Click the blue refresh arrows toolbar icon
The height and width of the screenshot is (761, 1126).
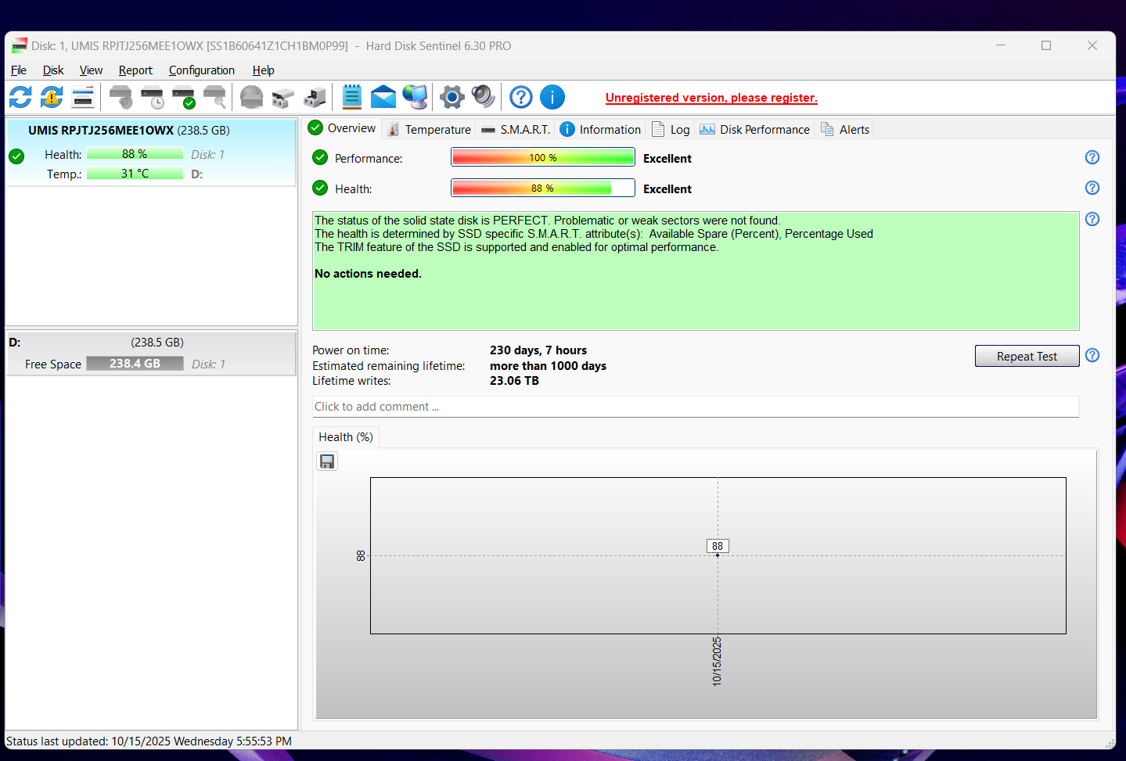coord(20,97)
